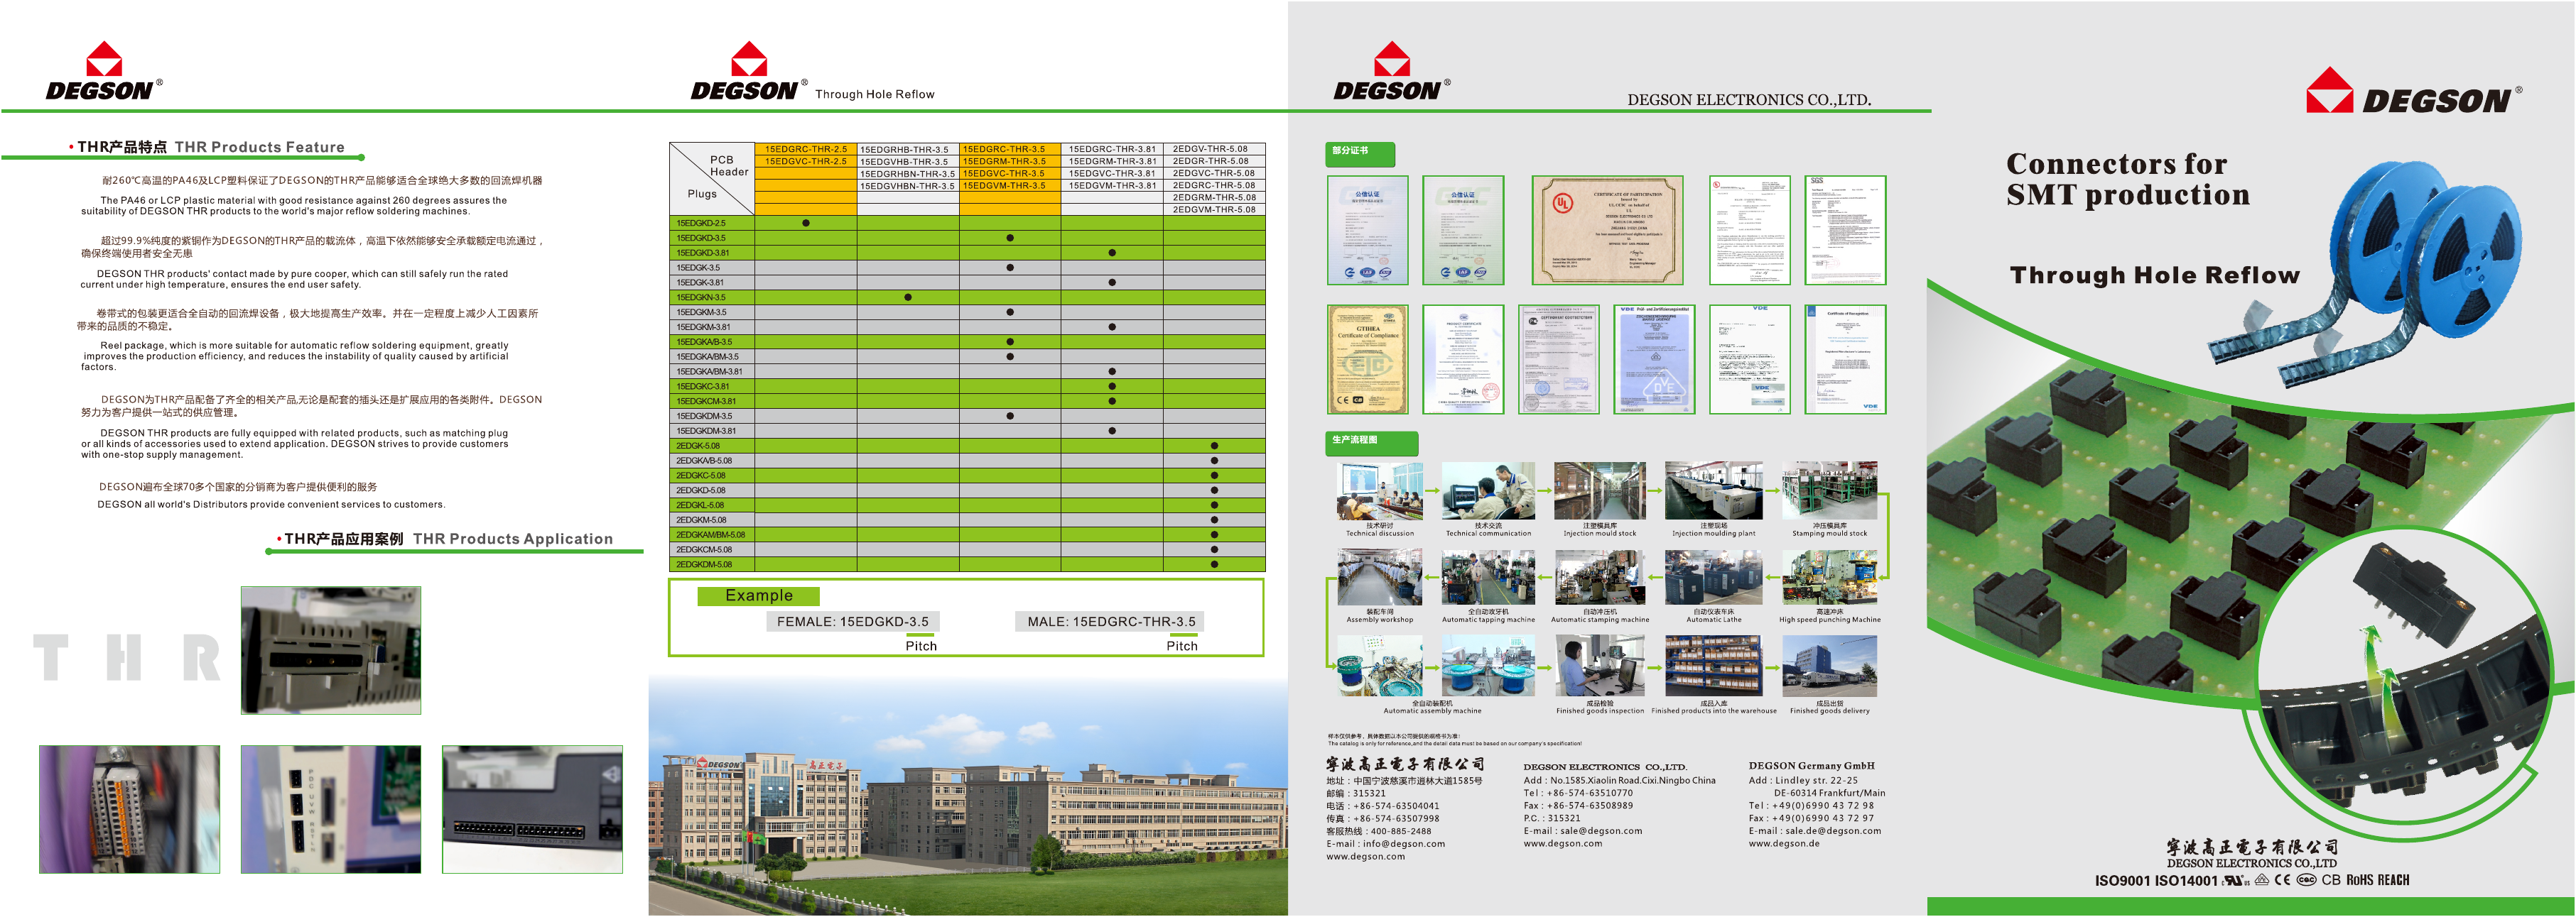Screen dimensions: 2576x917
Task: Open the Injection moulding plant photo
Action: (1713, 490)
